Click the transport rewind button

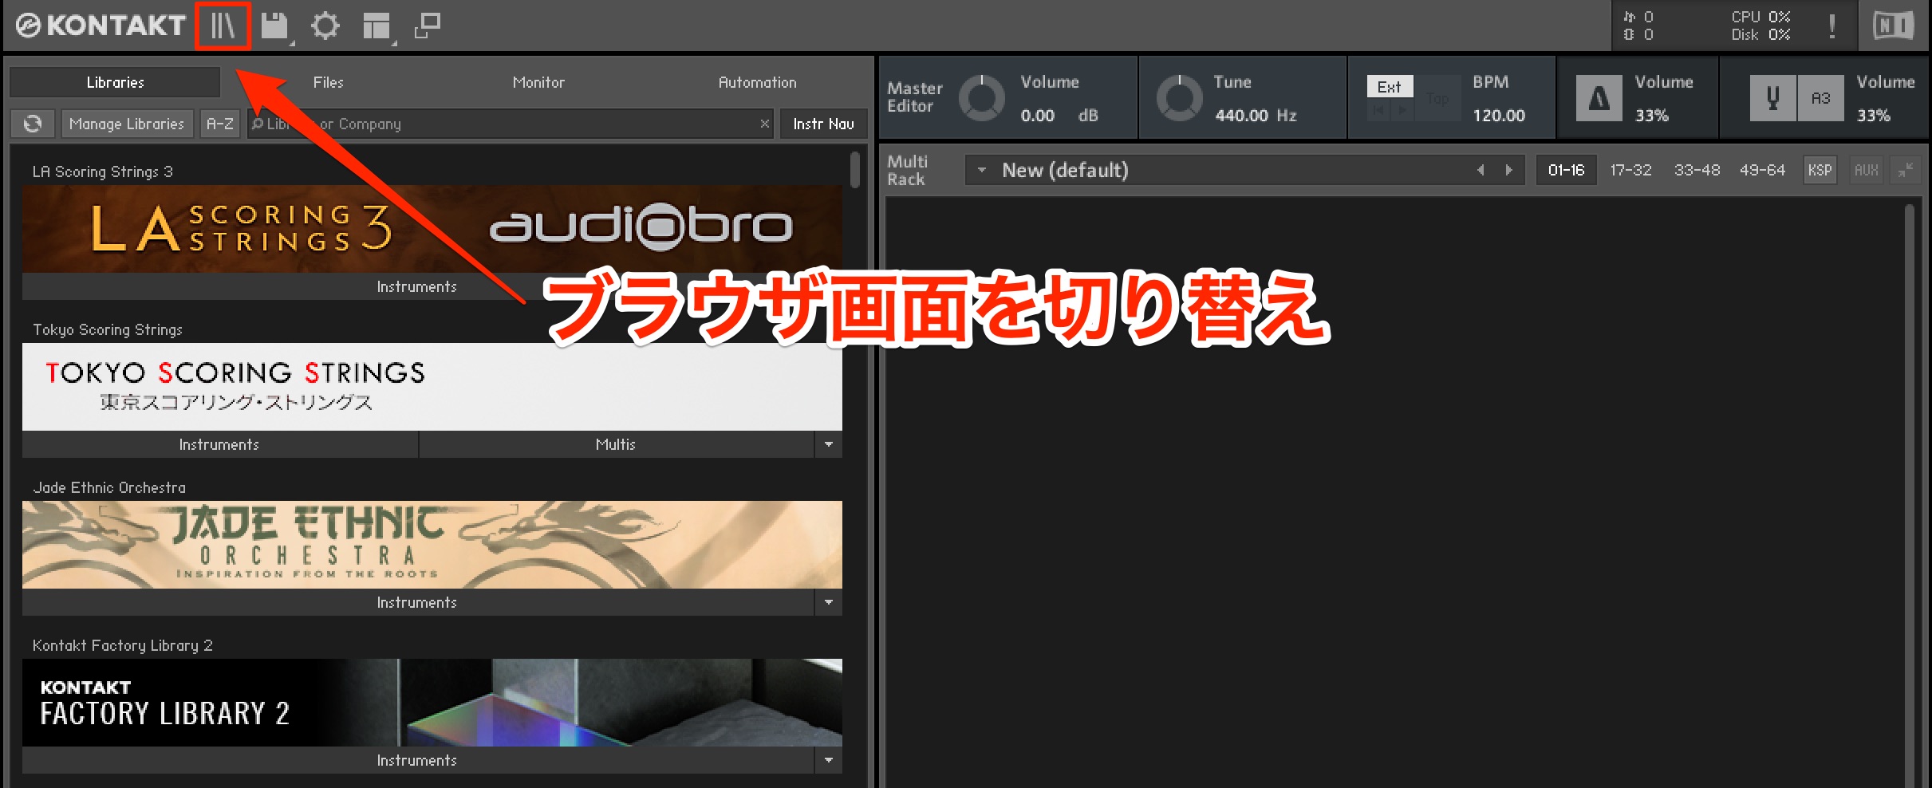click(x=1378, y=110)
